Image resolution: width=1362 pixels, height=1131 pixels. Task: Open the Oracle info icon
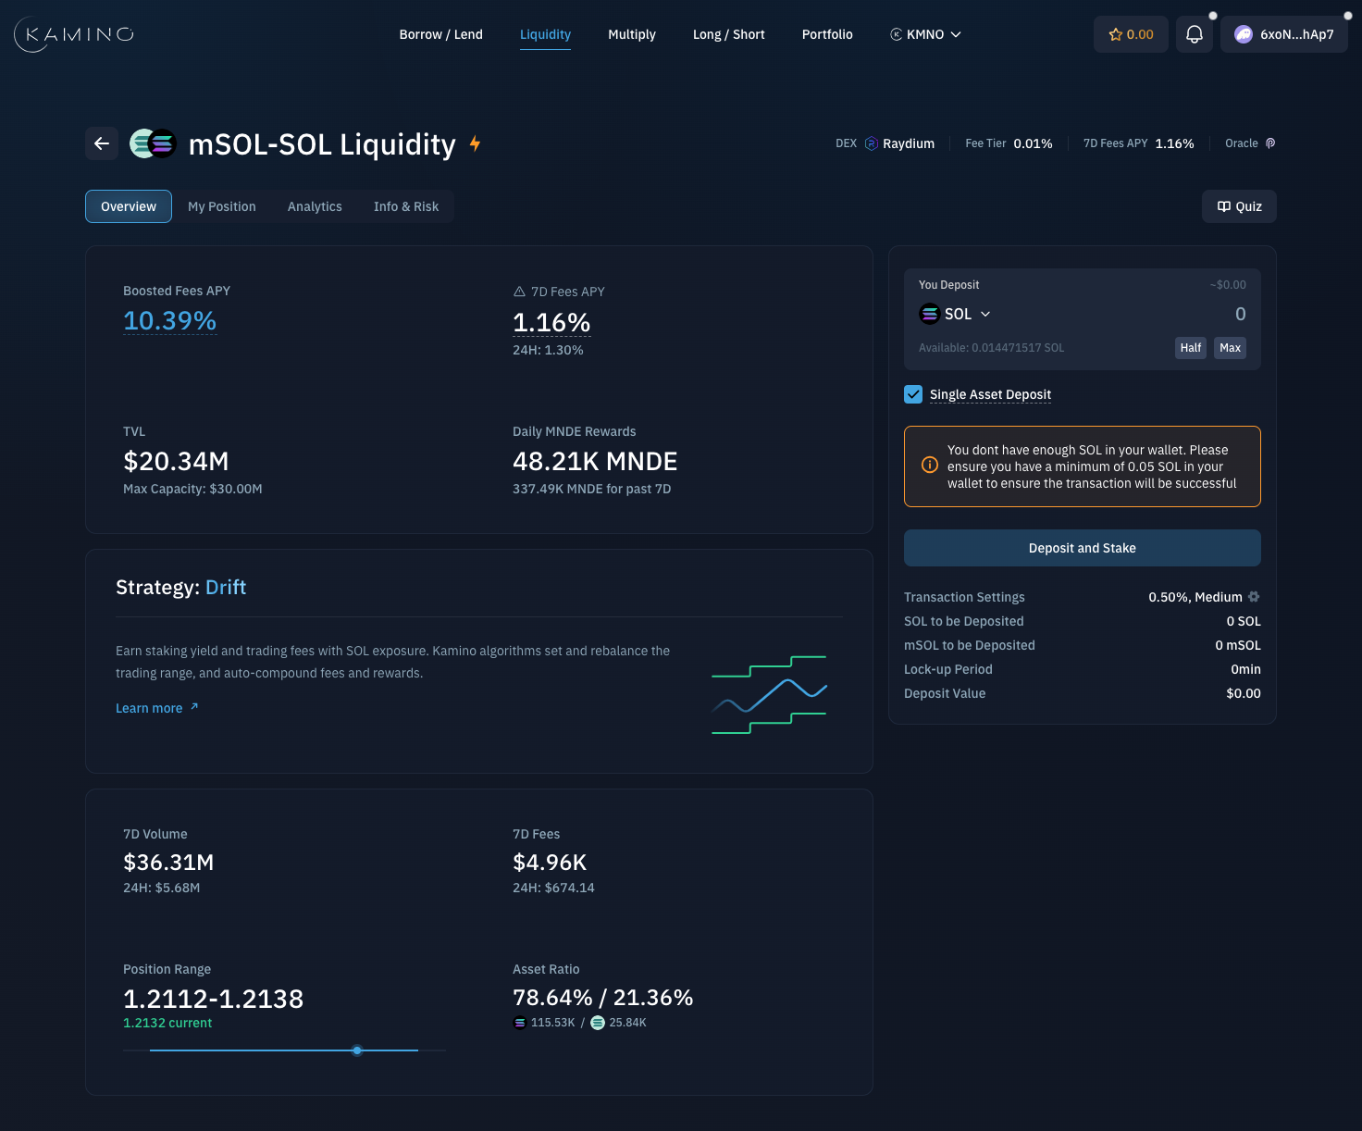(1270, 143)
